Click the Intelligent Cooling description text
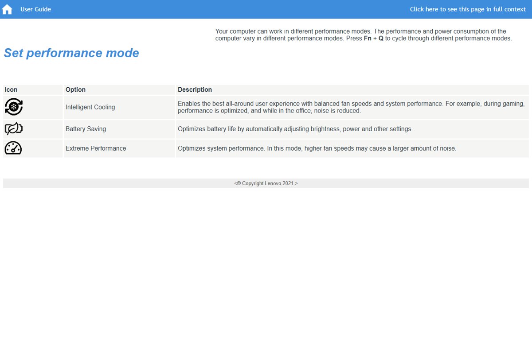Viewport: 532px width, 350px height. pyautogui.click(x=351, y=107)
